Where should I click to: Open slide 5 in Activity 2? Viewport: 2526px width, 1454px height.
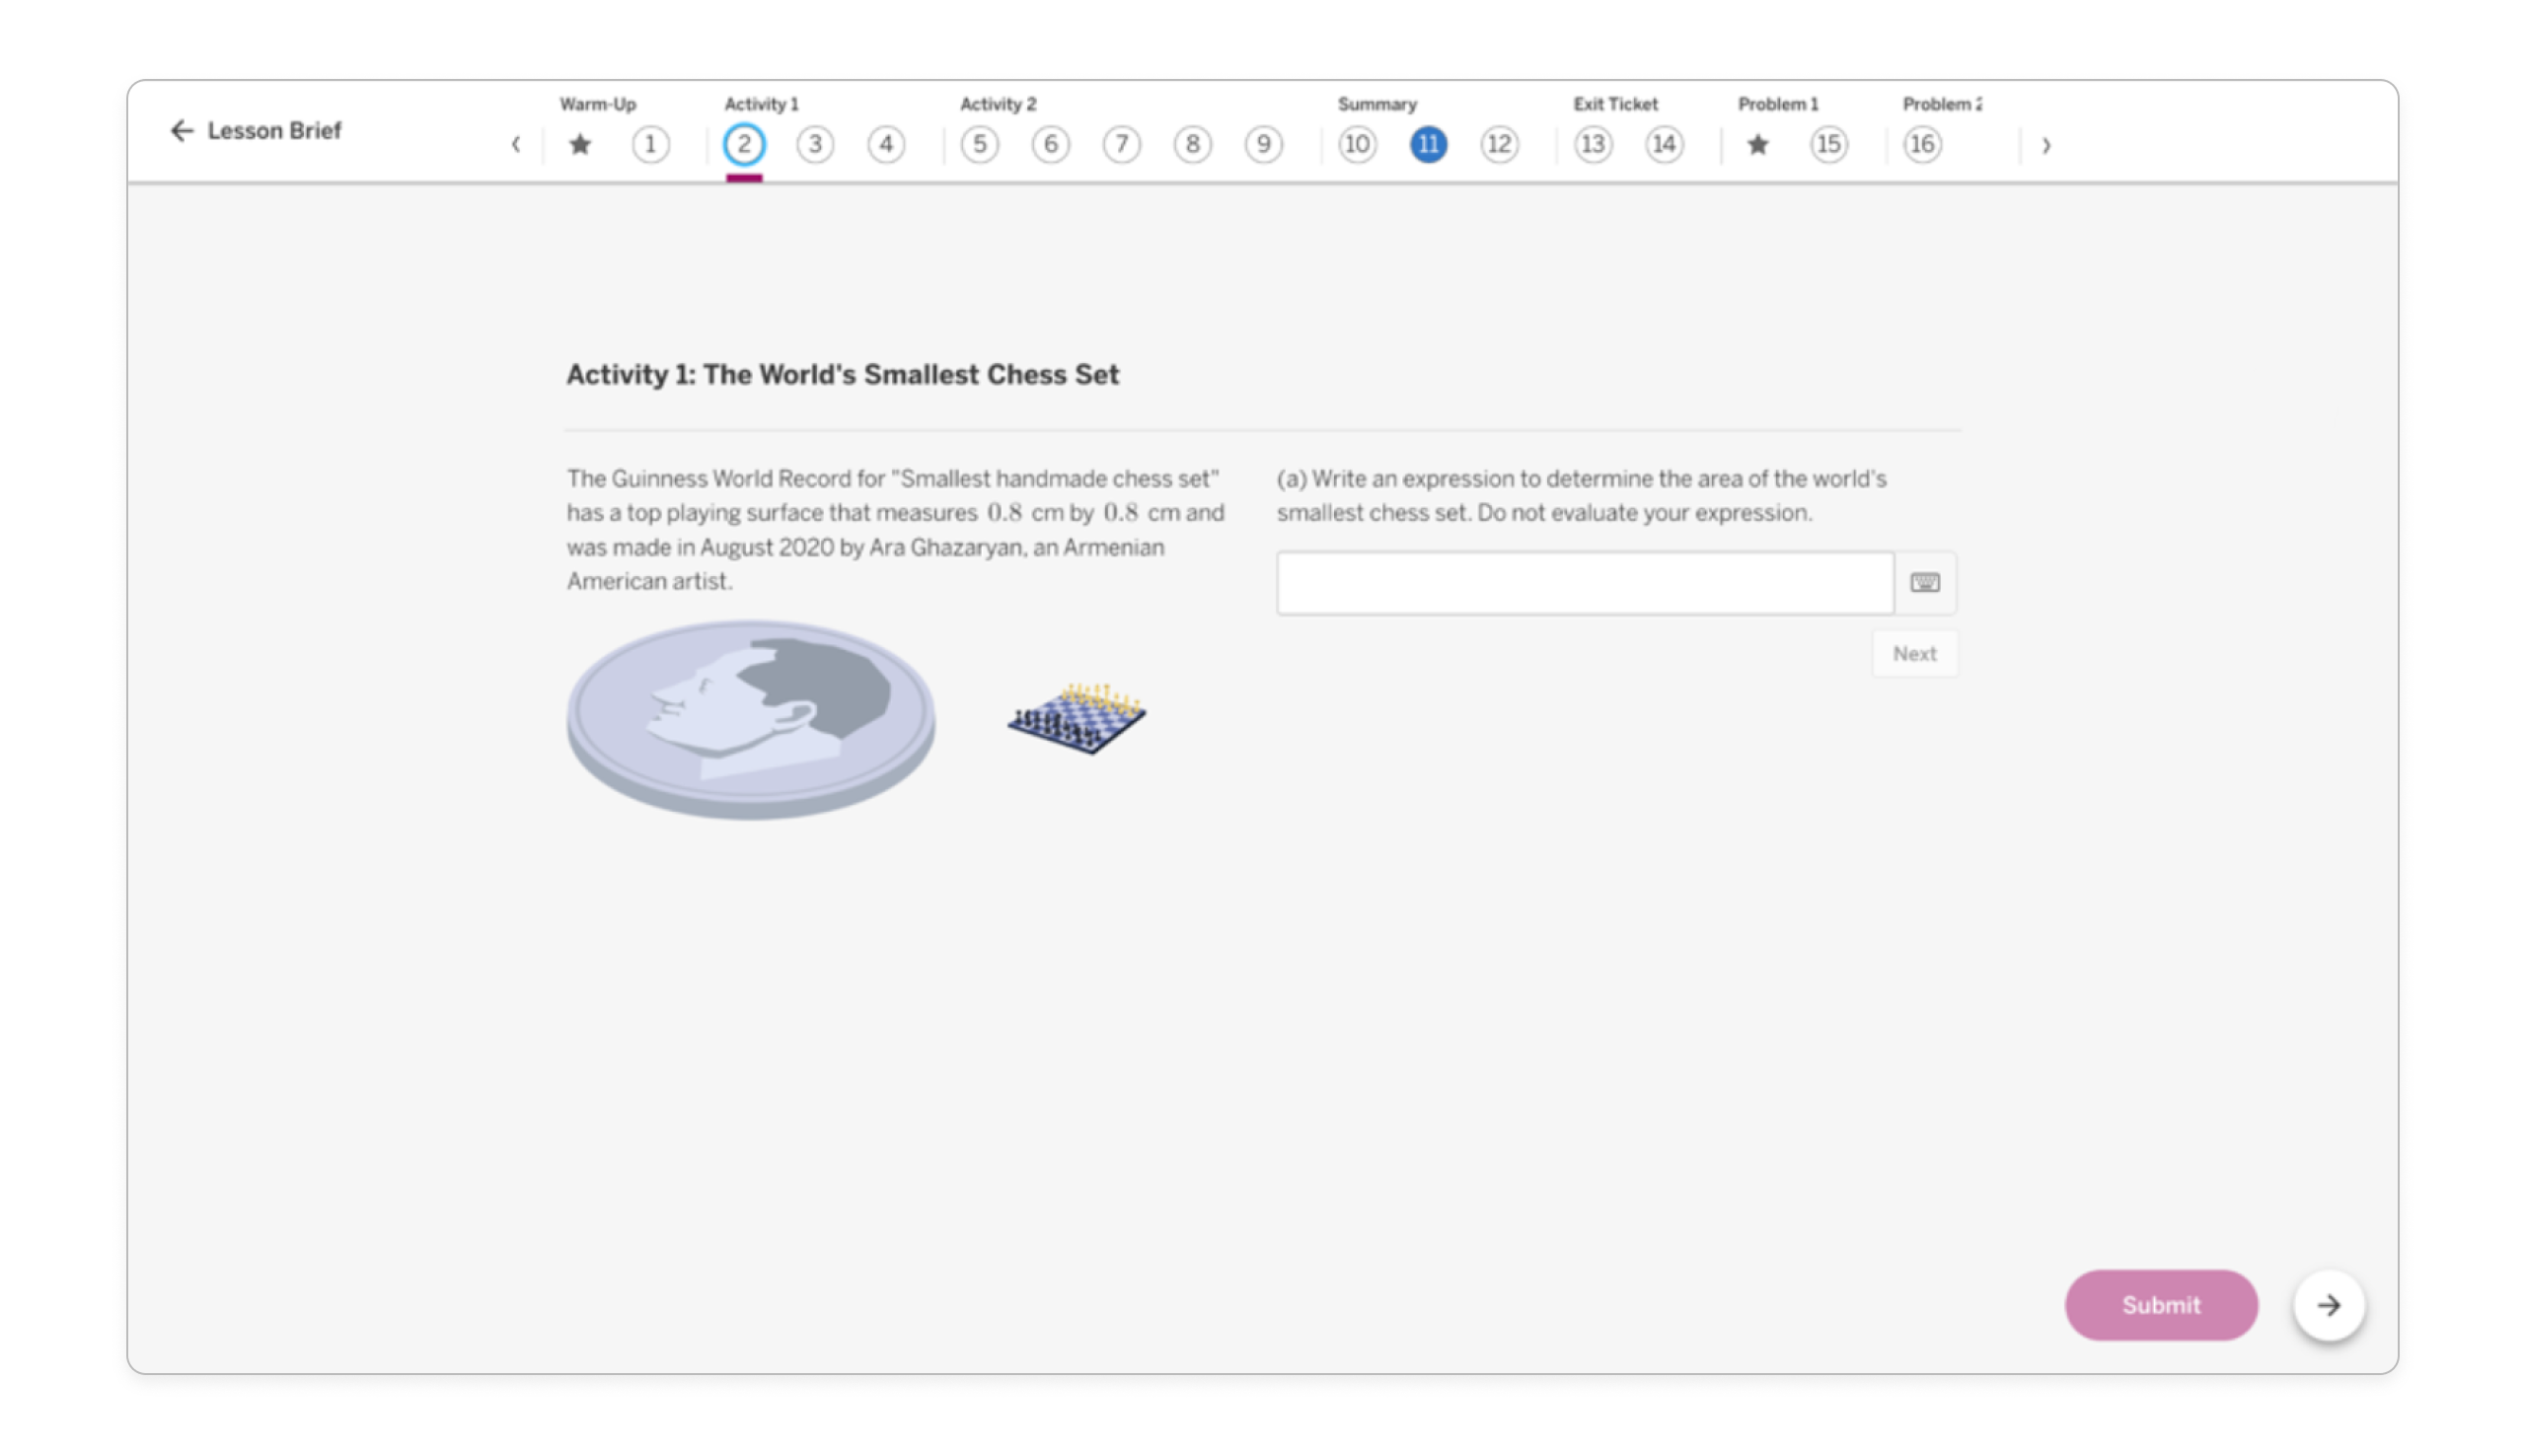pyautogui.click(x=980, y=145)
